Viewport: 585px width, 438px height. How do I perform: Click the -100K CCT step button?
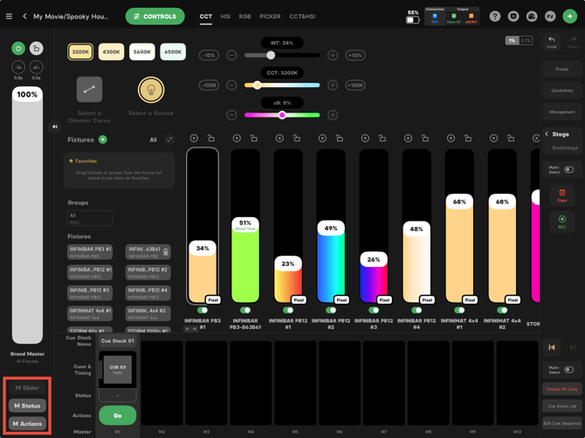click(209, 85)
